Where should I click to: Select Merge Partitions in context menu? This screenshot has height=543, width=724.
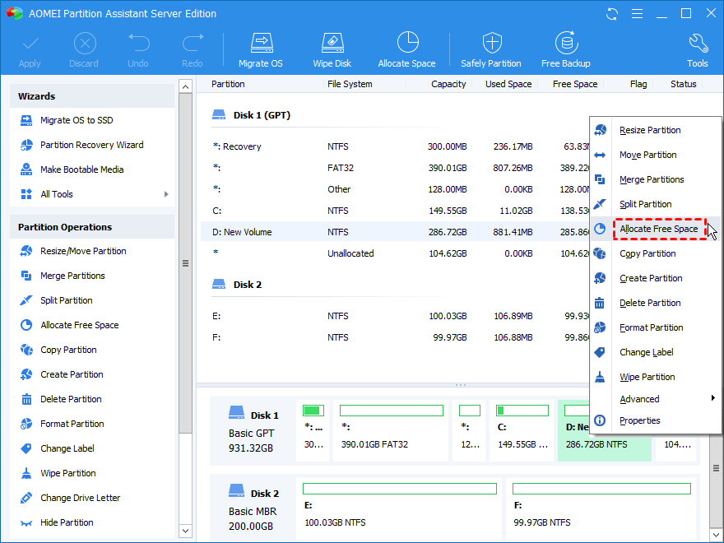click(x=651, y=179)
